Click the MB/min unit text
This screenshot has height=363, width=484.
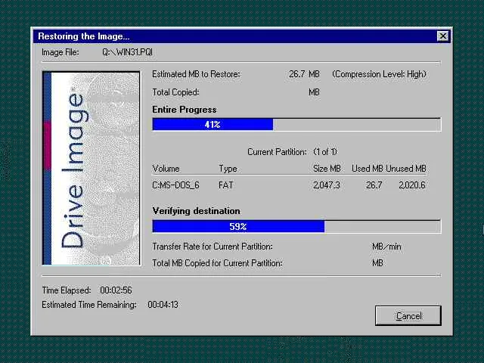[x=386, y=247]
